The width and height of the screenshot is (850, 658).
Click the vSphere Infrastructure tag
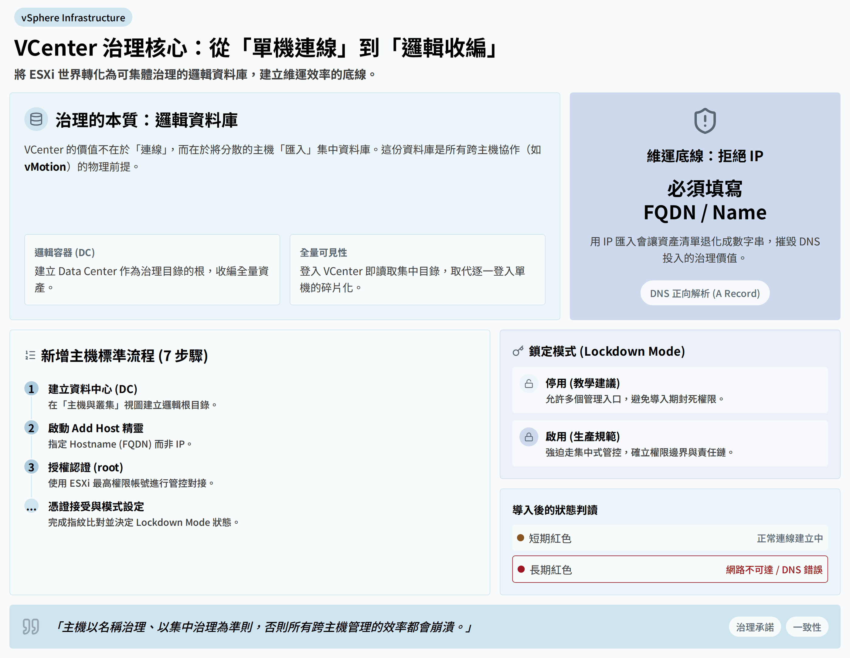73,18
